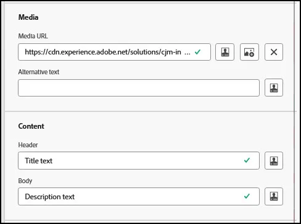The height and width of the screenshot is (224, 301).
Task: Clear the Media URL with X button
Action: (274, 52)
